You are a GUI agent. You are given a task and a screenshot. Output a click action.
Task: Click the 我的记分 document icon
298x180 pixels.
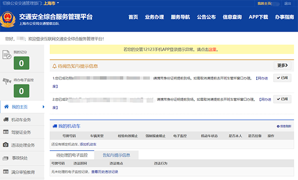[x=7, y=55]
